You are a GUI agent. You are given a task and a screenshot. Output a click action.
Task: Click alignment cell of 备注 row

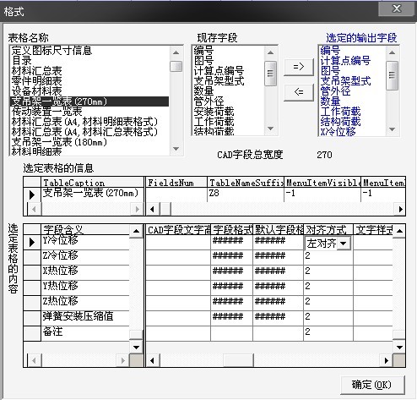(x=328, y=333)
